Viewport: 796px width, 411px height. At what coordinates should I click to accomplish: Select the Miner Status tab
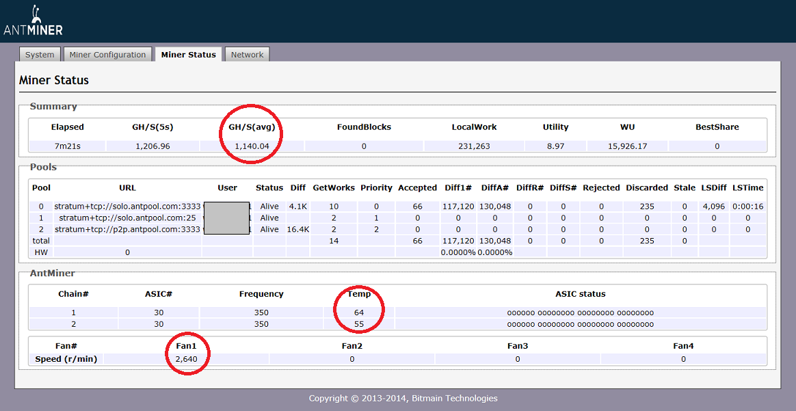pos(188,54)
